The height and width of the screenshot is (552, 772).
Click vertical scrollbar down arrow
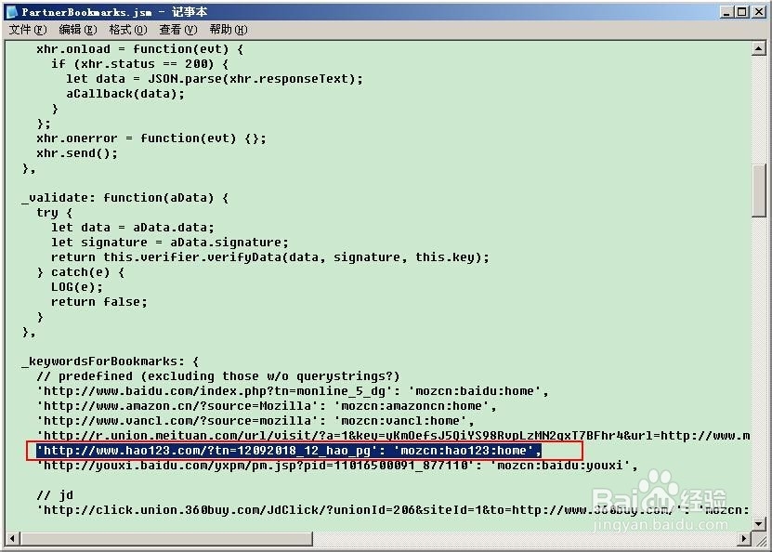click(x=758, y=524)
